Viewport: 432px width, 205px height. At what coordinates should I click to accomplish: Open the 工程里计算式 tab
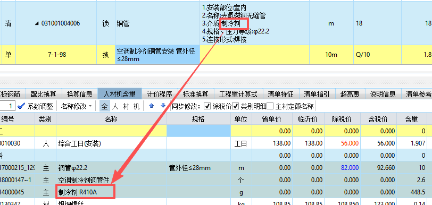(x=238, y=95)
